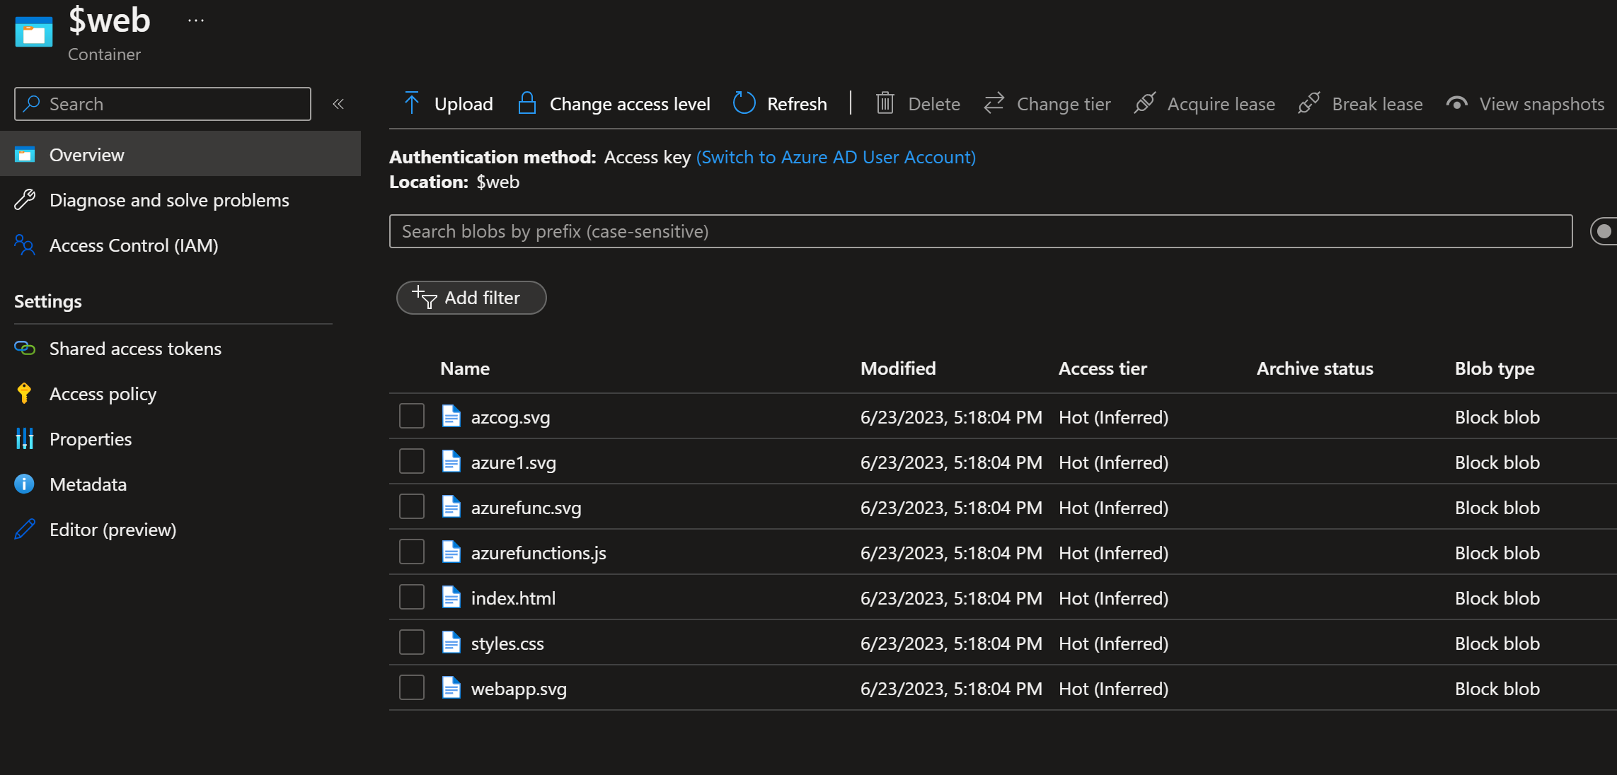
Task: Toggle the switch beside blob search box
Action: [1604, 231]
